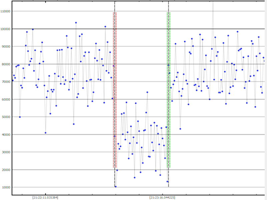Click the red dashed marker band

click(114, 90)
